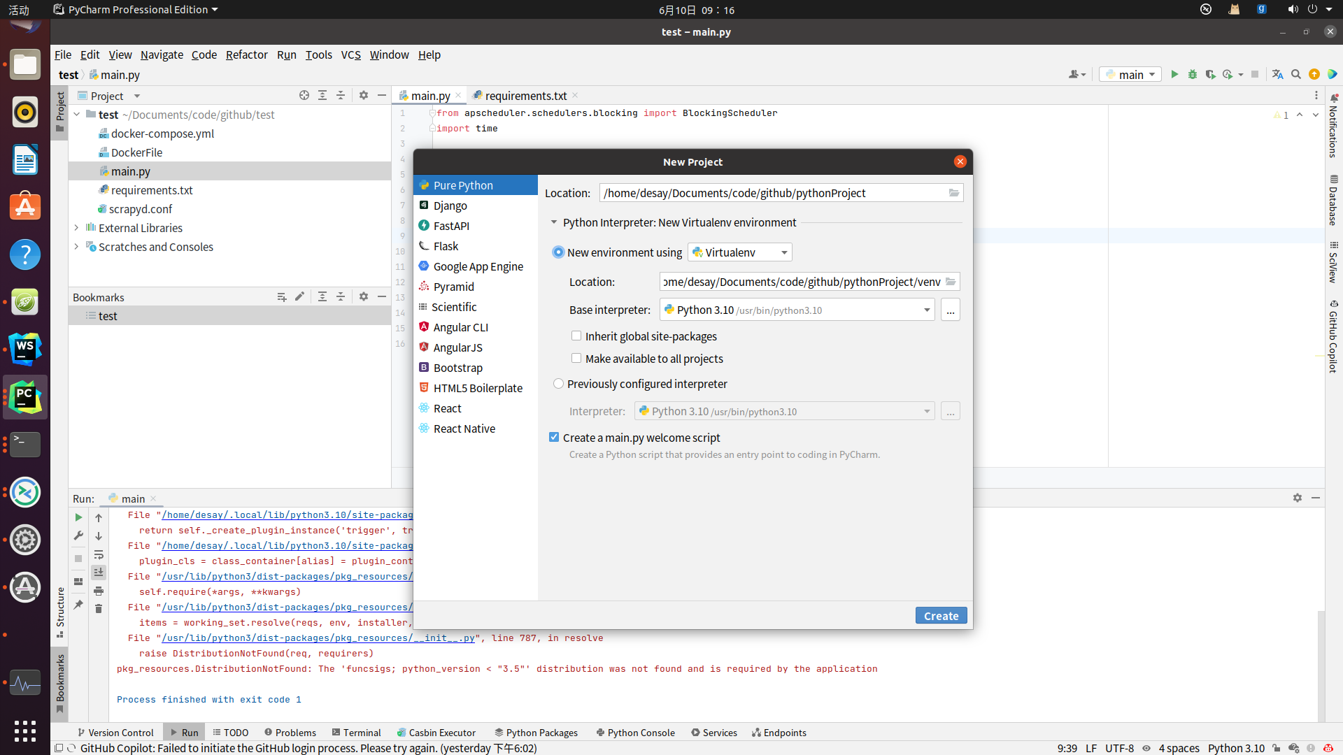
Task: Expand Scratches and Consoles in Project tree
Action: (x=77, y=247)
